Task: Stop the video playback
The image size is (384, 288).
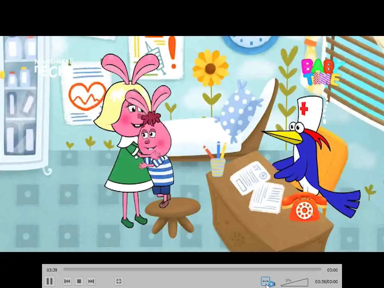Action: [79, 281]
